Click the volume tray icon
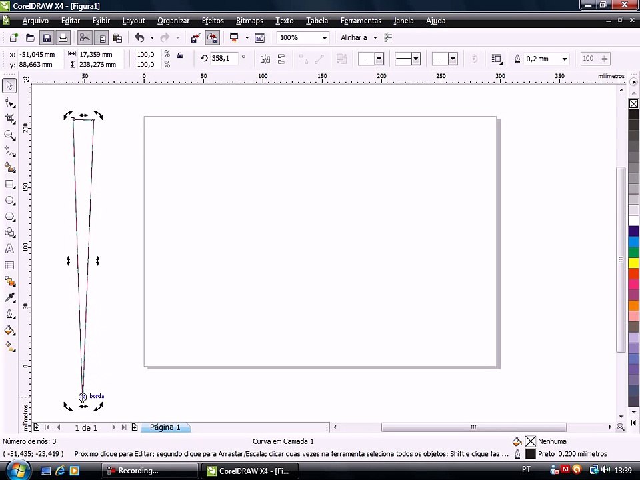 click(x=605, y=470)
